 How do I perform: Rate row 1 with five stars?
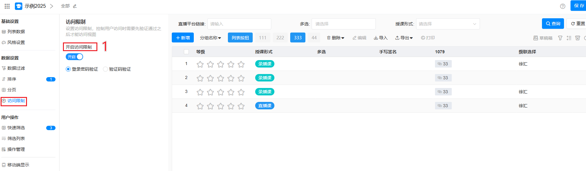(x=241, y=64)
